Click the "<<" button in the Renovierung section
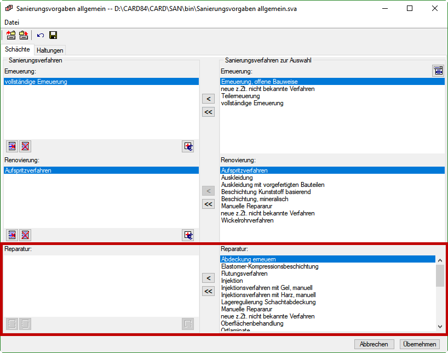 point(208,204)
